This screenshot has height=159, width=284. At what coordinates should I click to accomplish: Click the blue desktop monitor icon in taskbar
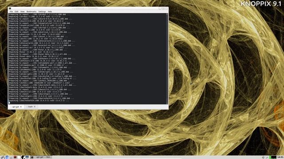tap(27, 157)
